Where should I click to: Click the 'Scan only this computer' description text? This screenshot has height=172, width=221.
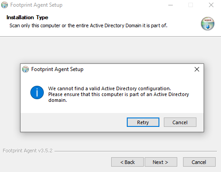coord(88,25)
